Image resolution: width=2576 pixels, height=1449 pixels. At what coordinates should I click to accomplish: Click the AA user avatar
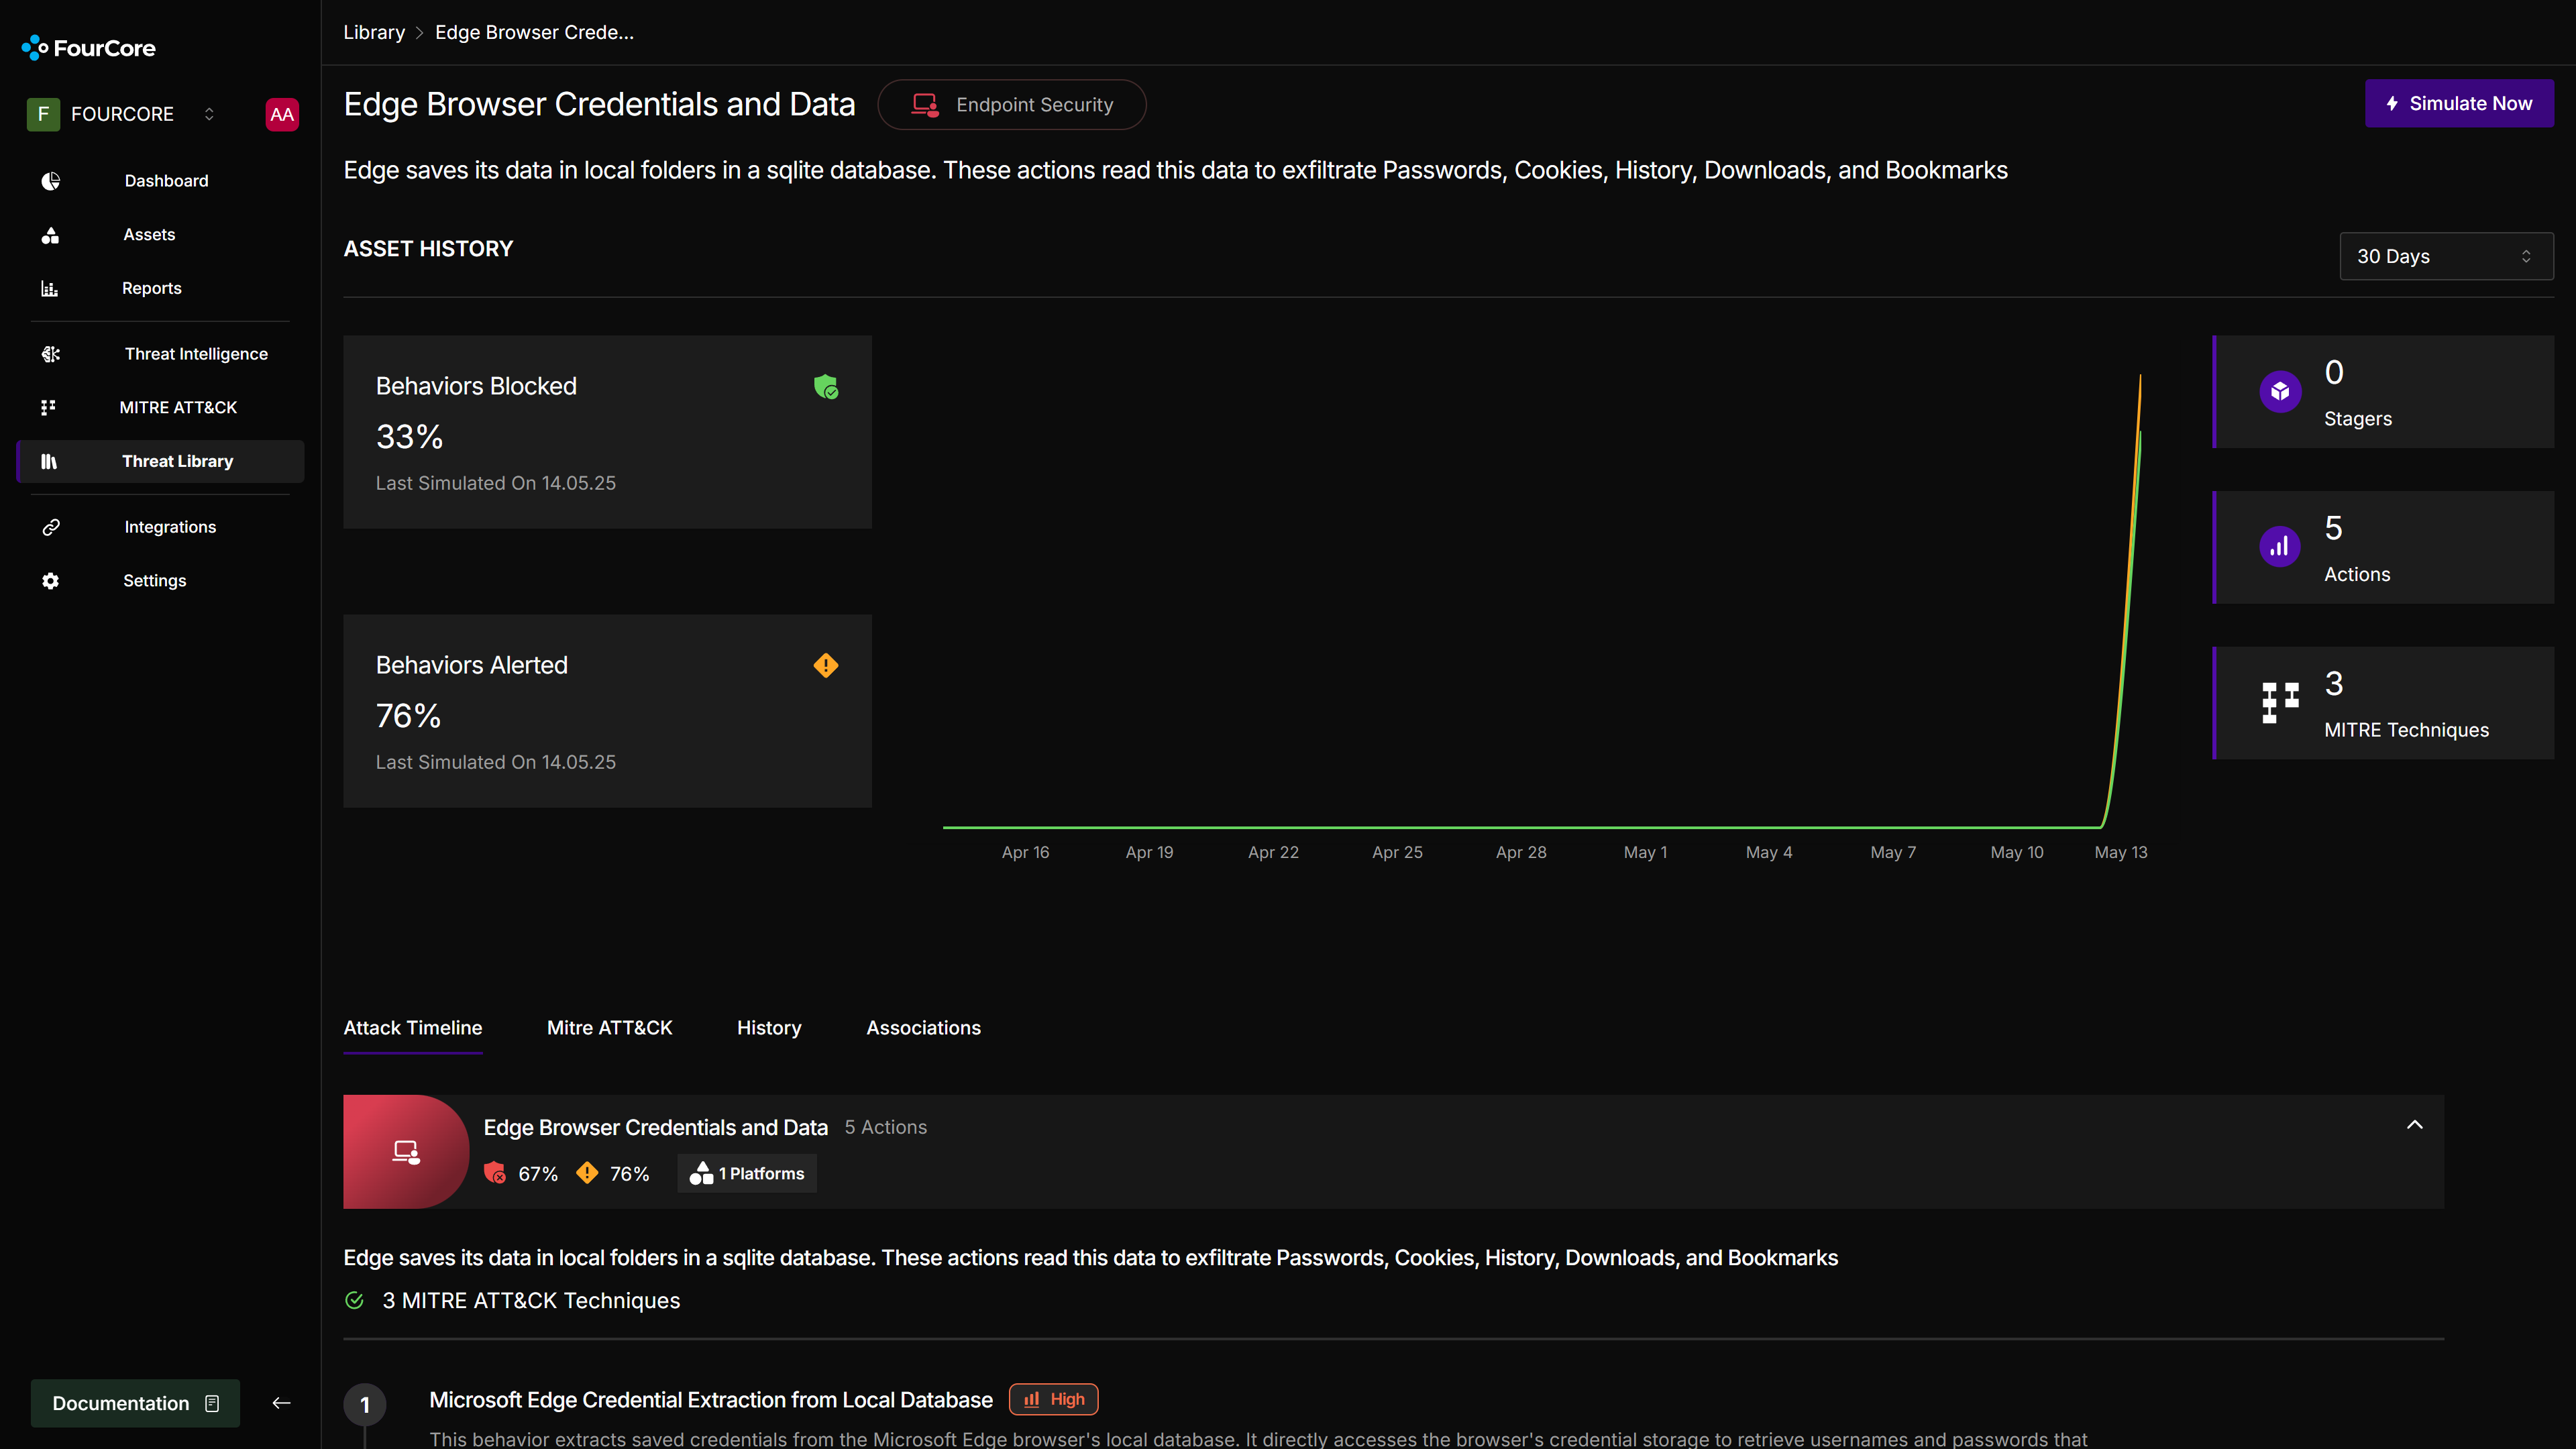coord(282,114)
